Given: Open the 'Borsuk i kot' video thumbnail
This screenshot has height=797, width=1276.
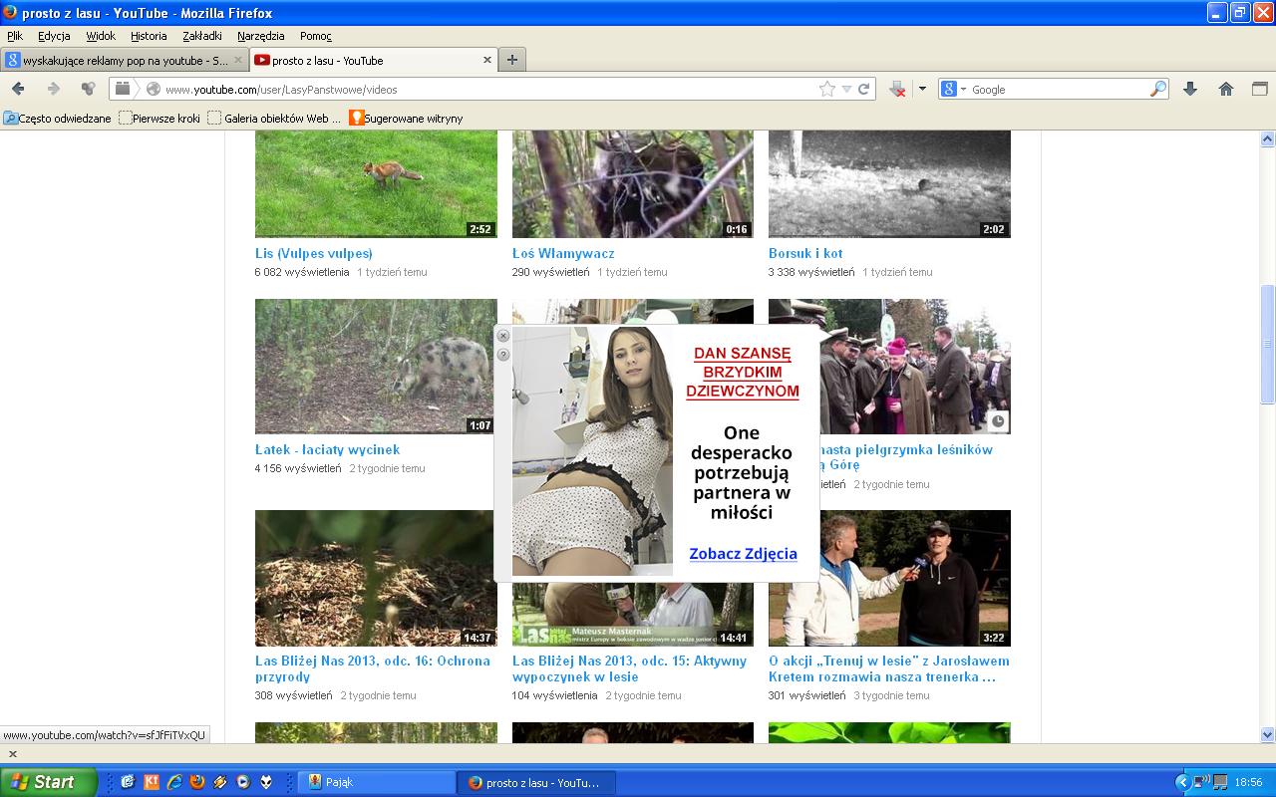Looking at the screenshot, I should 889,183.
